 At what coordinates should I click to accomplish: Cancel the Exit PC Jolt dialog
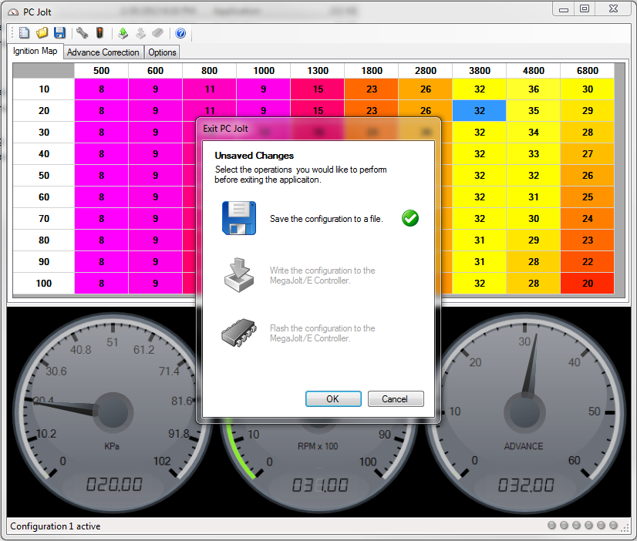(396, 399)
